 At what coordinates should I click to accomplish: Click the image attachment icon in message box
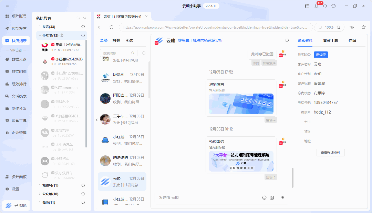coord(272,197)
